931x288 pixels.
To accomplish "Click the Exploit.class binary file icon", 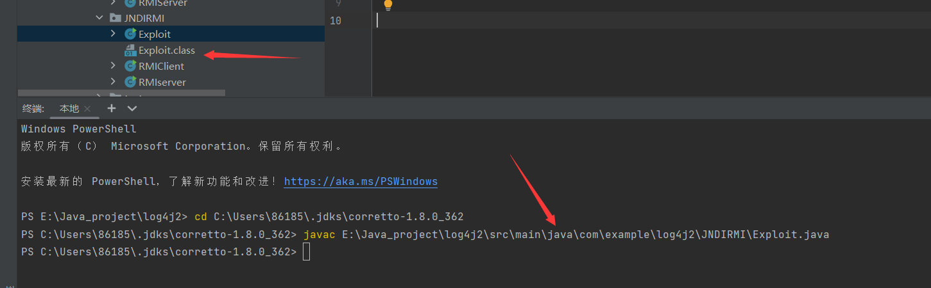I will pos(131,51).
